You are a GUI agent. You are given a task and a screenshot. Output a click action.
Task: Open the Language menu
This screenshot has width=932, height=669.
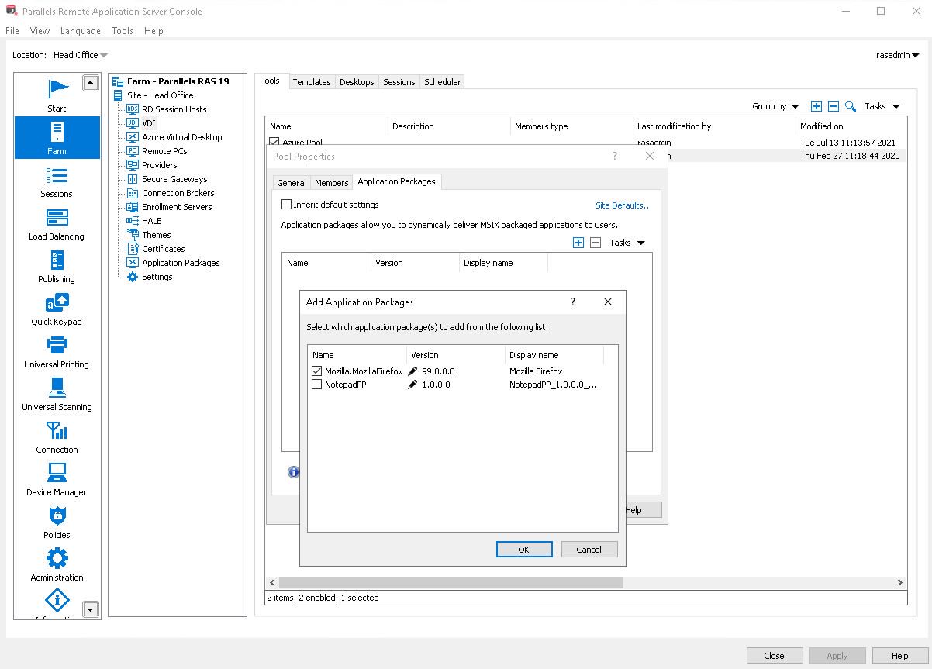click(x=81, y=31)
